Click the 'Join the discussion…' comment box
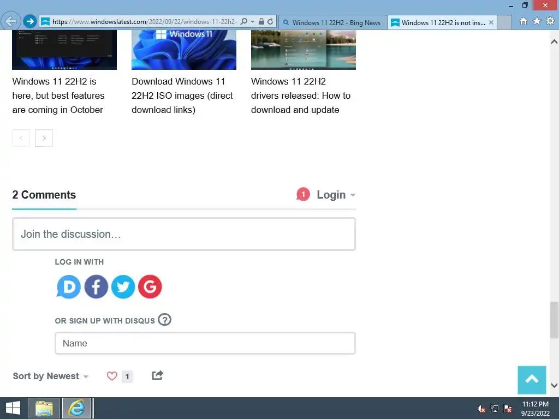The height and width of the screenshot is (419, 559). click(x=184, y=234)
